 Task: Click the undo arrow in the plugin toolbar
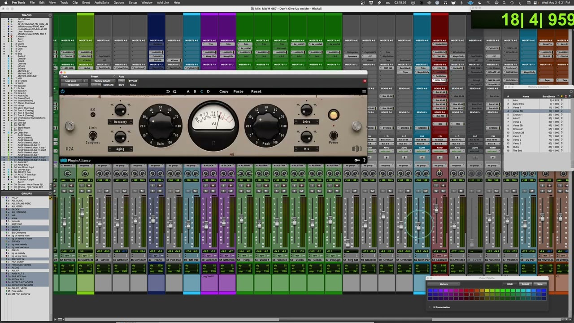click(x=168, y=92)
